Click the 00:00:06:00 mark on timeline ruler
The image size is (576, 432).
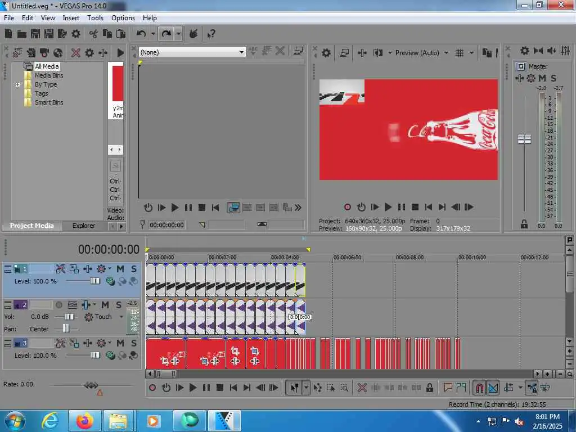347,258
